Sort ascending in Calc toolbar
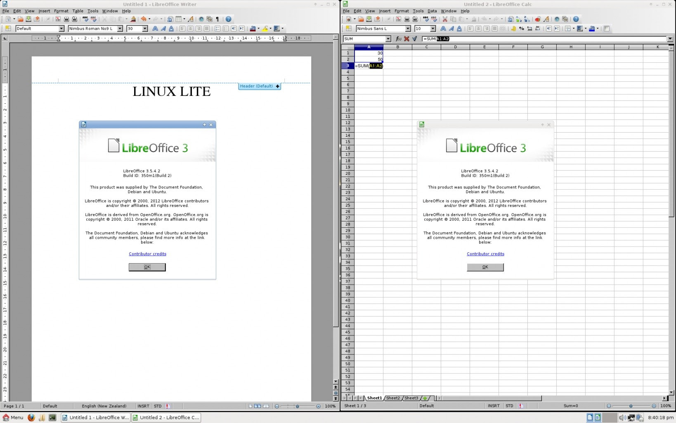Image resolution: width=676 pixels, height=423 pixels. [519, 19]
